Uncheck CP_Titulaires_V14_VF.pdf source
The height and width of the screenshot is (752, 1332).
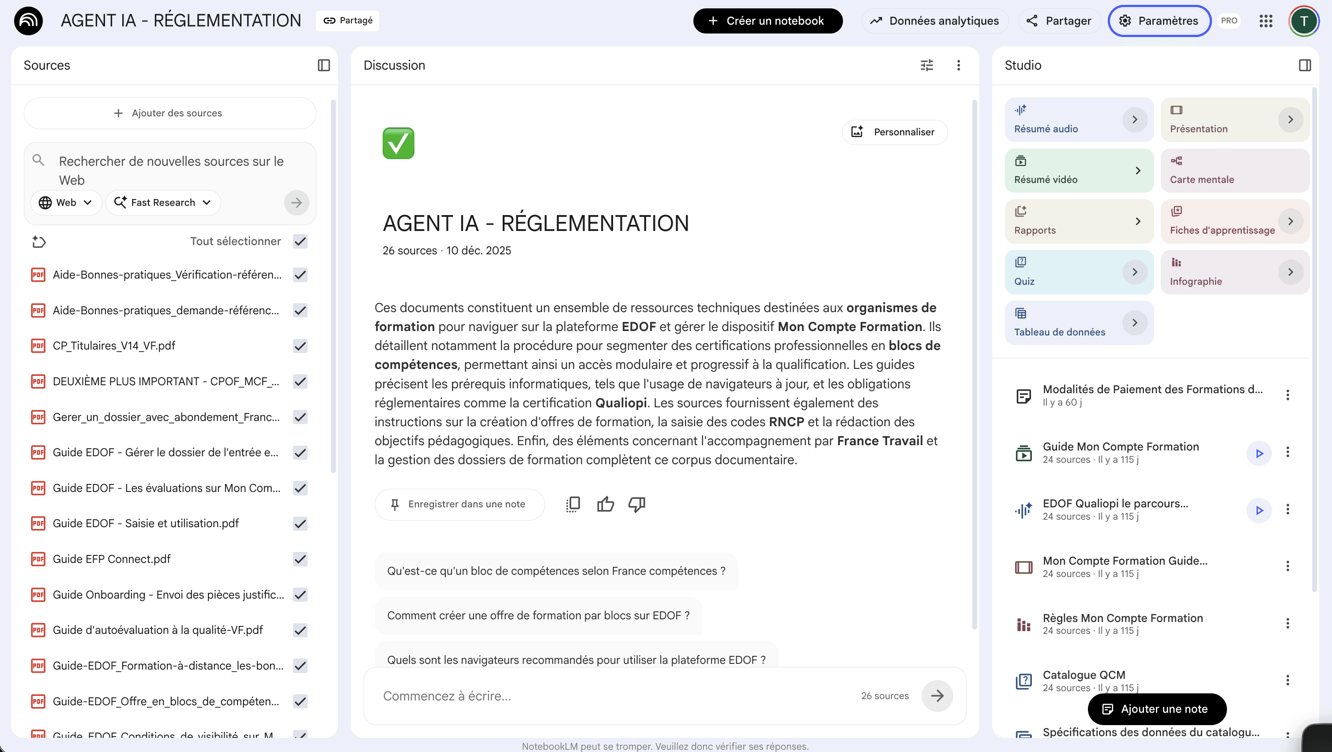coord(300,346)
